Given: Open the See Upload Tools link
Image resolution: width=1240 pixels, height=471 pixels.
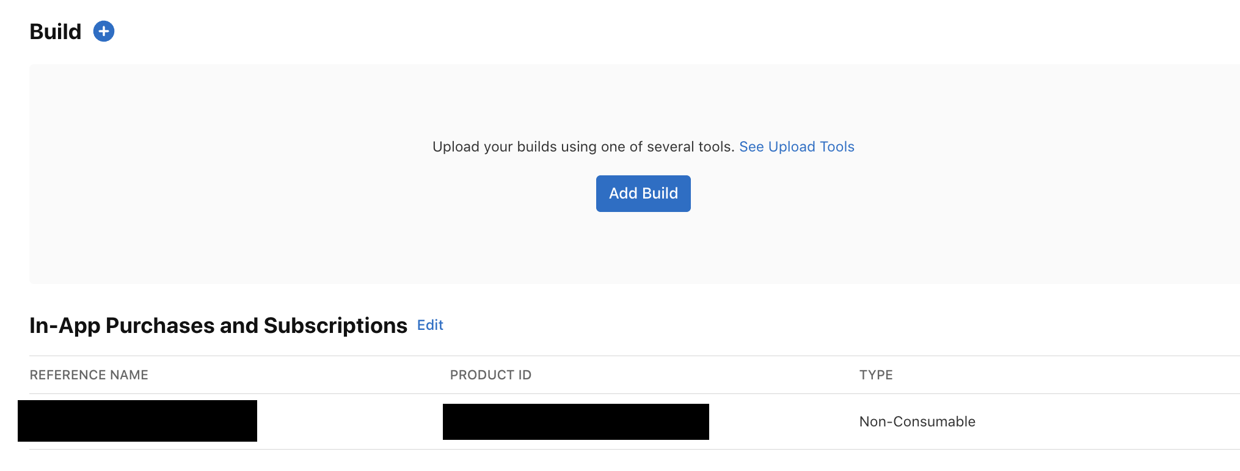Looking at the screenshot, I should [x=797, y=147].
